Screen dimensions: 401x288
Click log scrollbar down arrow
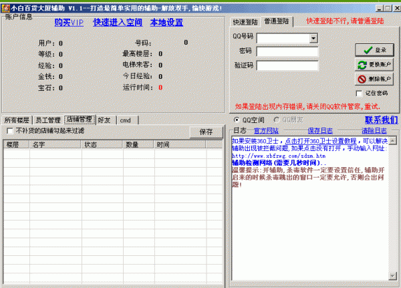coord(392,276)
